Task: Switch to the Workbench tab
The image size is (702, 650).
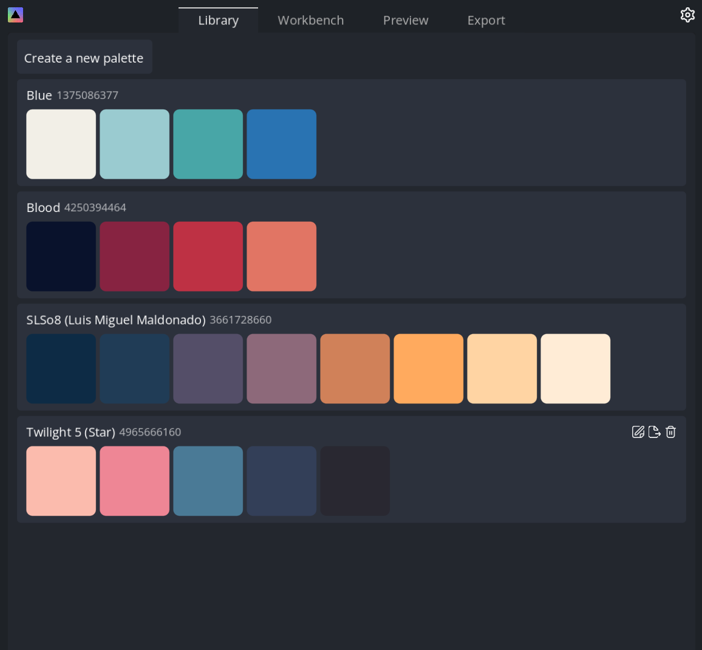Action: (310, 20)
